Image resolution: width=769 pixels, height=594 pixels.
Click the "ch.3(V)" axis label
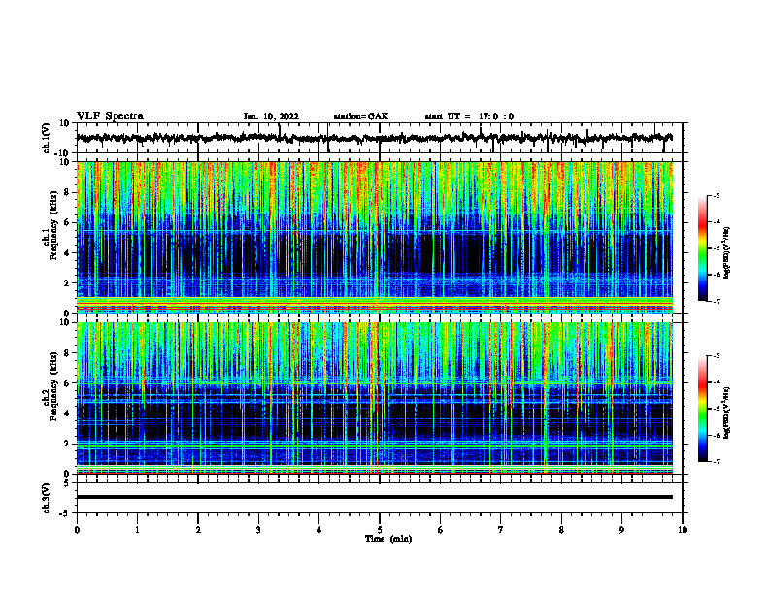pos(46,499)
